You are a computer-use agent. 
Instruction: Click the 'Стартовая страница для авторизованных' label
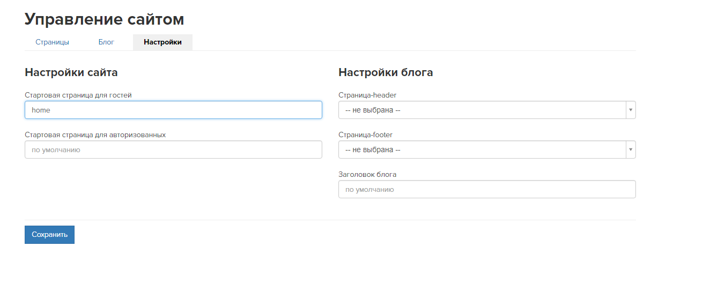95,135
